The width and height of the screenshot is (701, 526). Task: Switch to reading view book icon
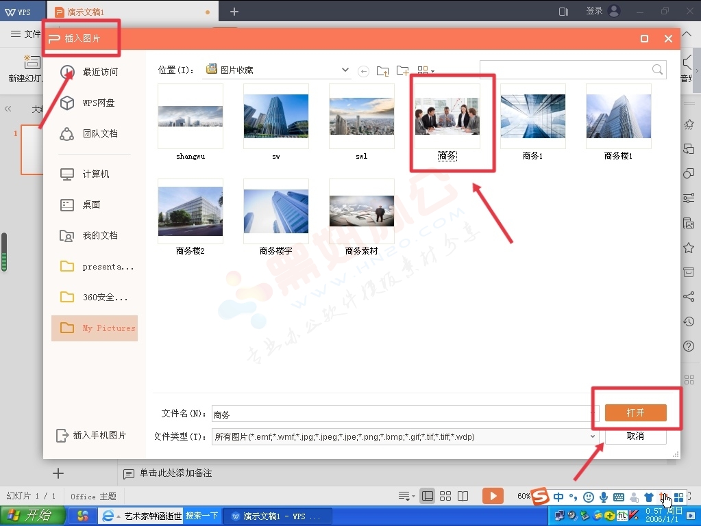[x=463, y=496]
